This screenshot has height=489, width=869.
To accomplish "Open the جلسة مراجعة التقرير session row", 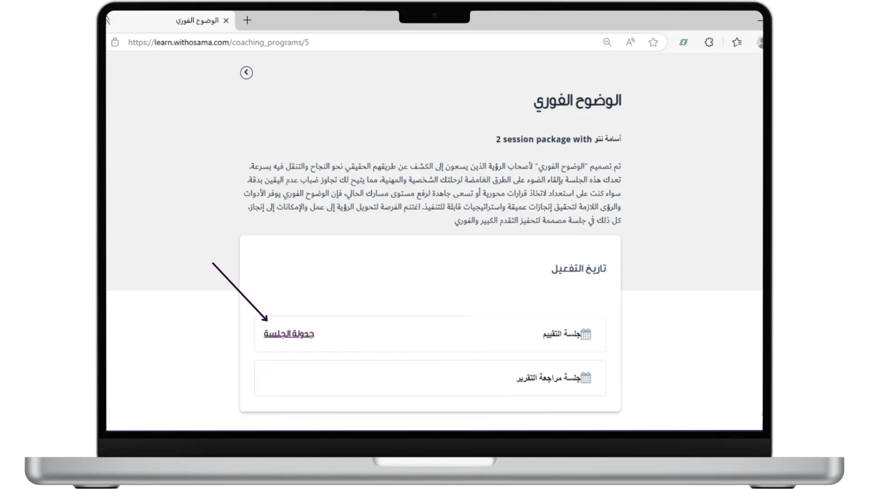I will coord(430,378).
